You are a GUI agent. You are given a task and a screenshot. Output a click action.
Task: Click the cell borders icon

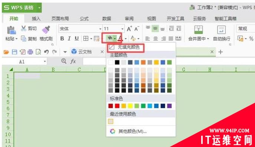86,38
